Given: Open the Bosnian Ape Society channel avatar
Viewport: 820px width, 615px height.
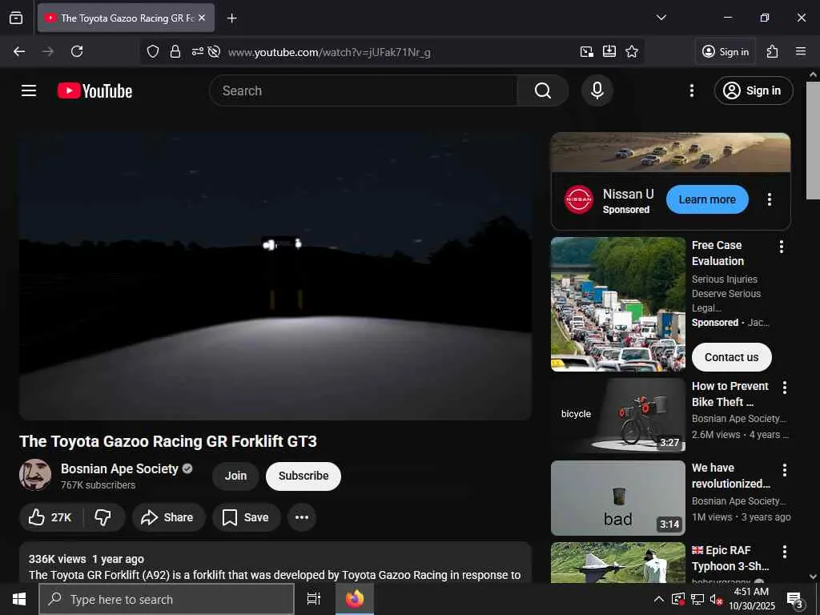Looking at the screenshot, I should 35,475.
